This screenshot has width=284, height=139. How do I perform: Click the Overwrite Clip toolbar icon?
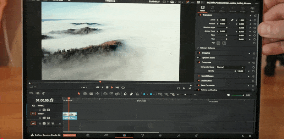tap(111, 94)
